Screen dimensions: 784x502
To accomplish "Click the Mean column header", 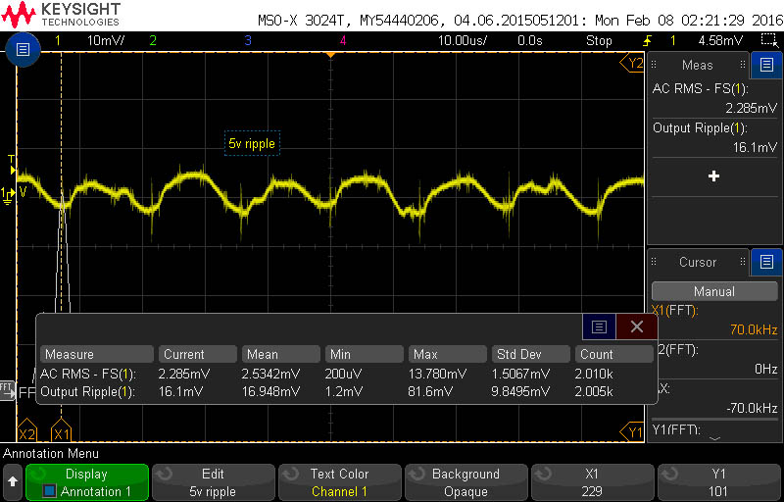I will click(x=281, y=354).
